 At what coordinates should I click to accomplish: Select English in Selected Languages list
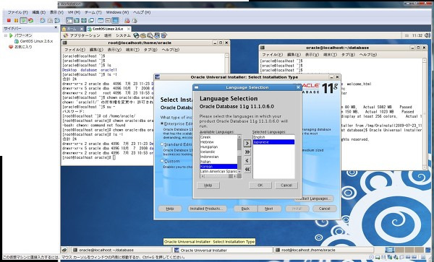tap(273, 137)
